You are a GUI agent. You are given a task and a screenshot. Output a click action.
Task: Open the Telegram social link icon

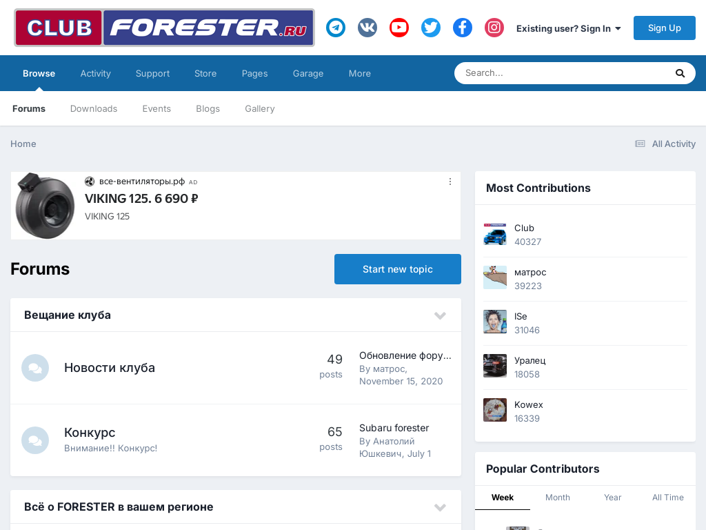click(336, 28)
